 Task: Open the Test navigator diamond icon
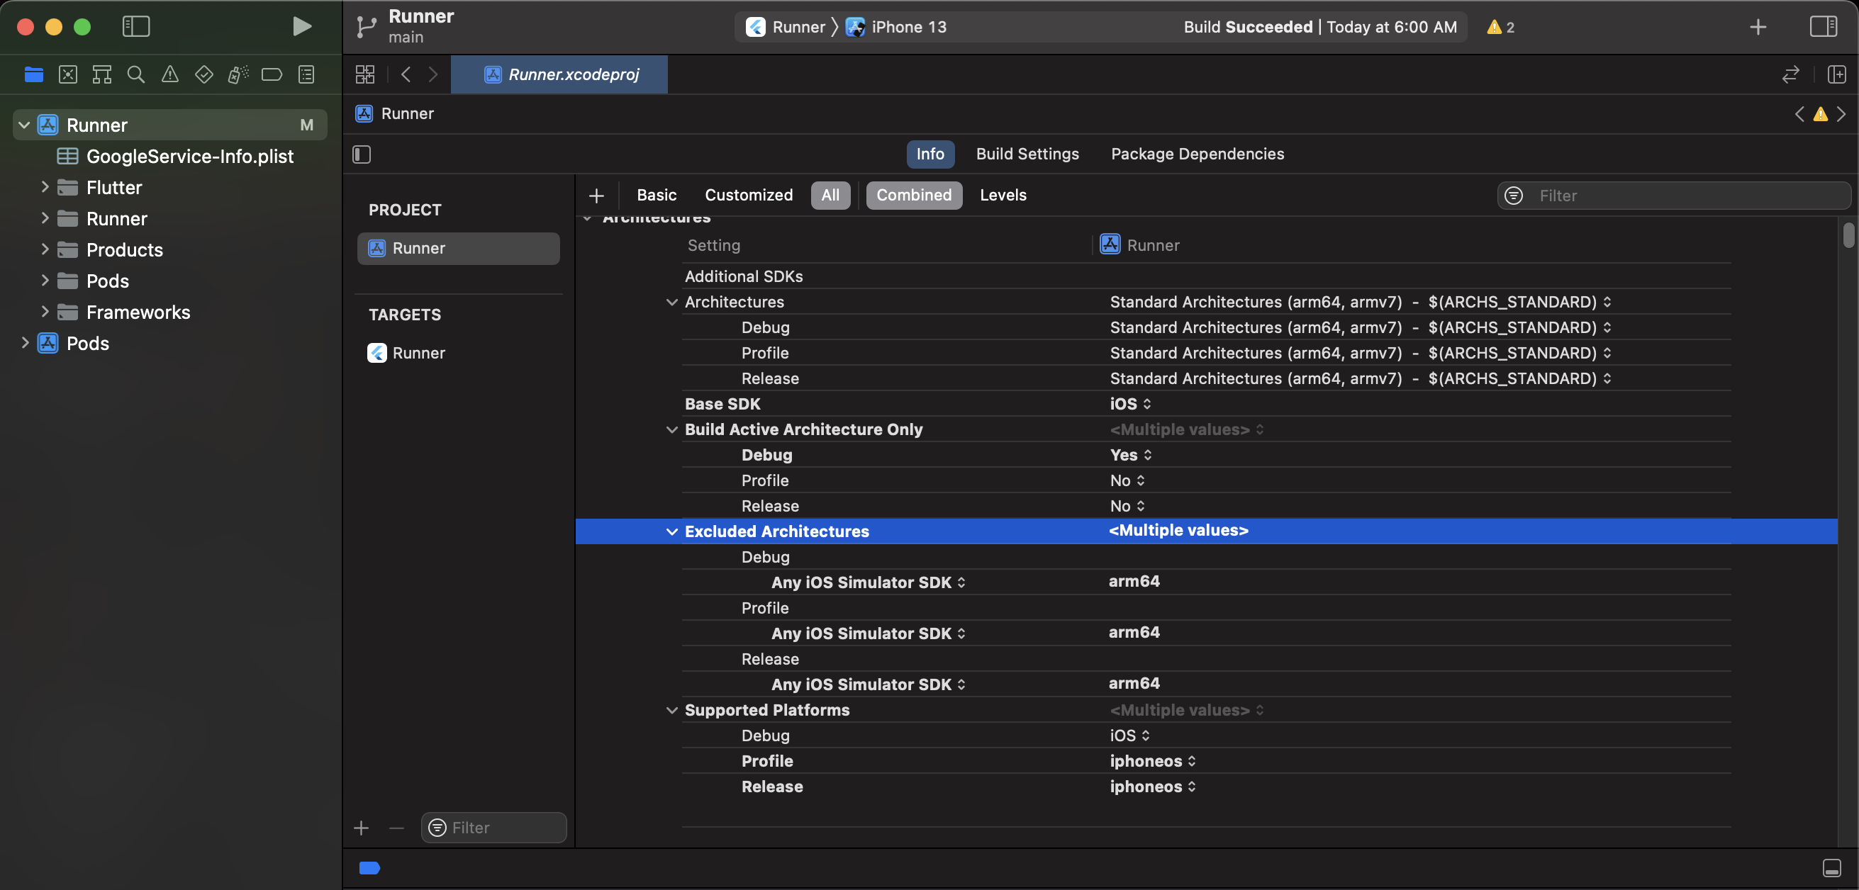pyautogui.click(x=204, y=74)
